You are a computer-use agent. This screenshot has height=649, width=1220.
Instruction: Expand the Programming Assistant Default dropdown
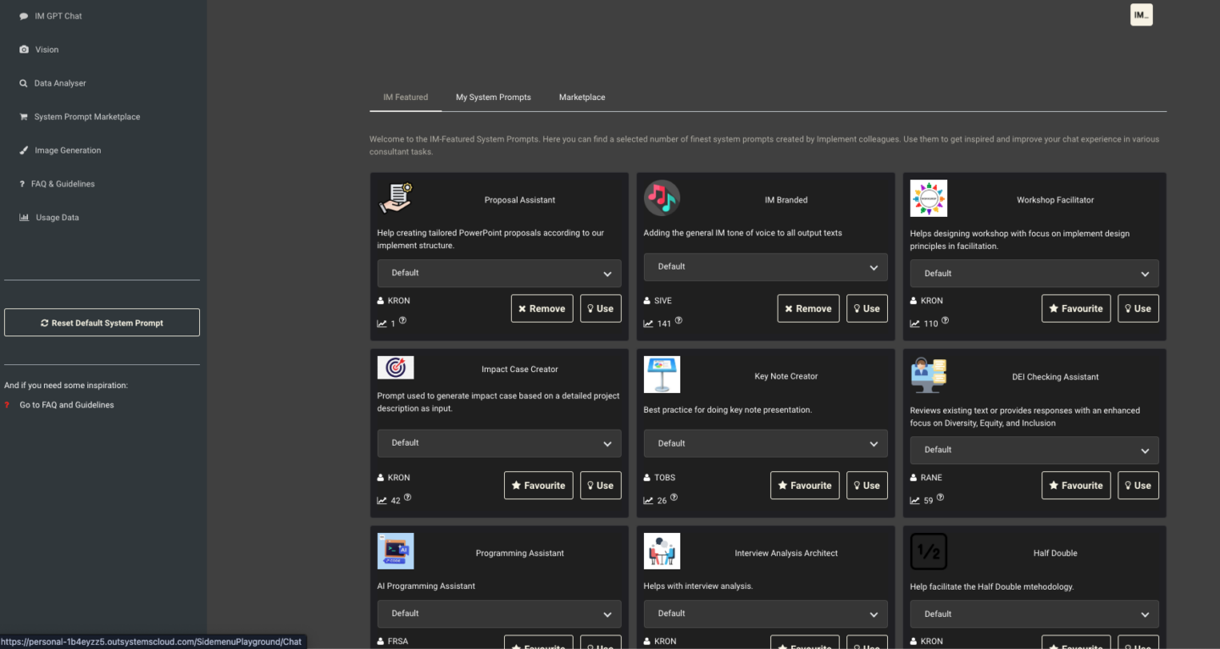pyautogui.click(x=499, y=613)
